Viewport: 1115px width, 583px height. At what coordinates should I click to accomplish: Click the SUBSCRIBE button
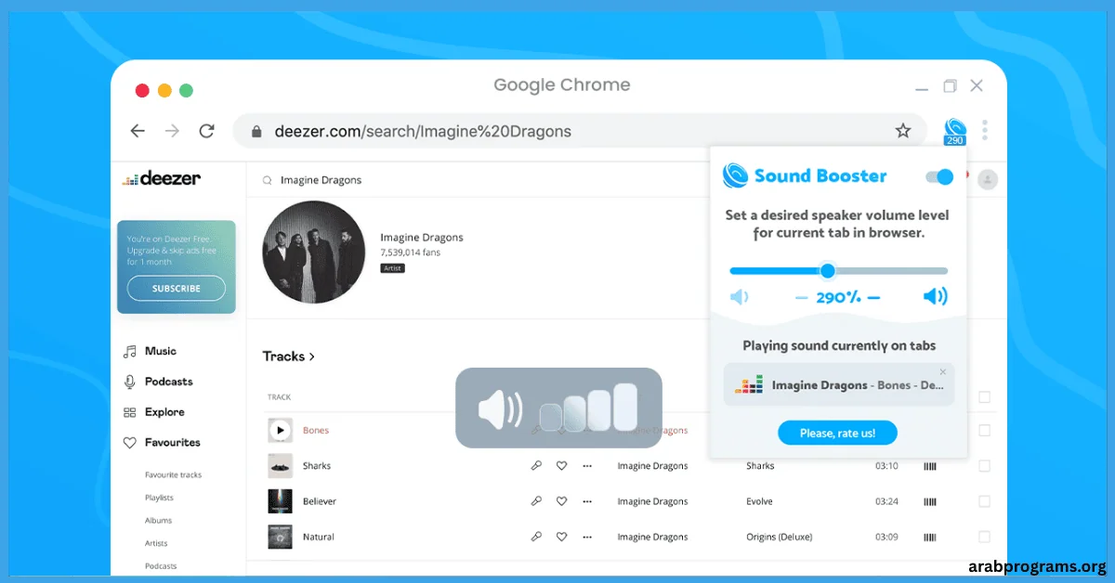[x=177, y=289]
